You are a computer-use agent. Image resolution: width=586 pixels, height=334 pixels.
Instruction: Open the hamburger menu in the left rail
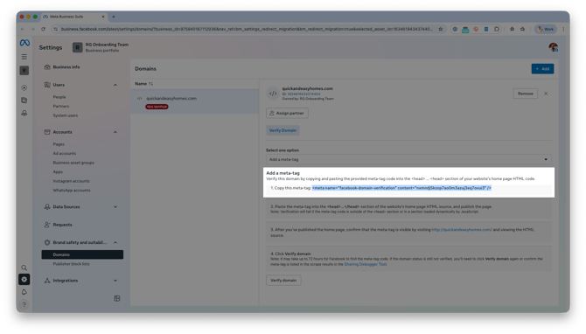coord(24,57)
